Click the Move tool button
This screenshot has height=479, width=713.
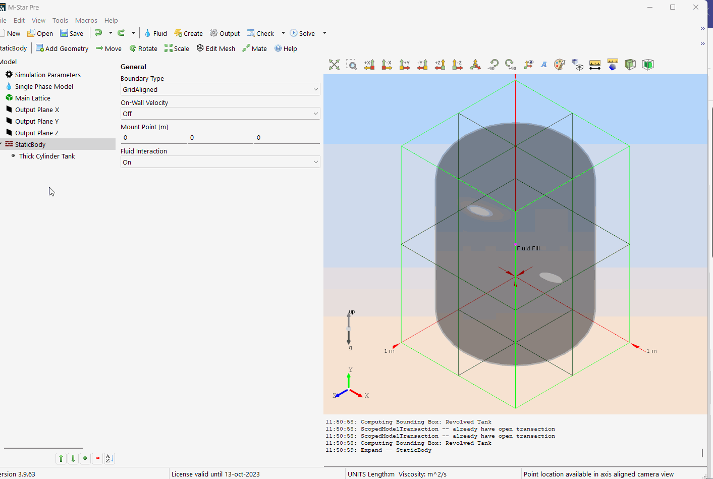click(x=108, y=48)
